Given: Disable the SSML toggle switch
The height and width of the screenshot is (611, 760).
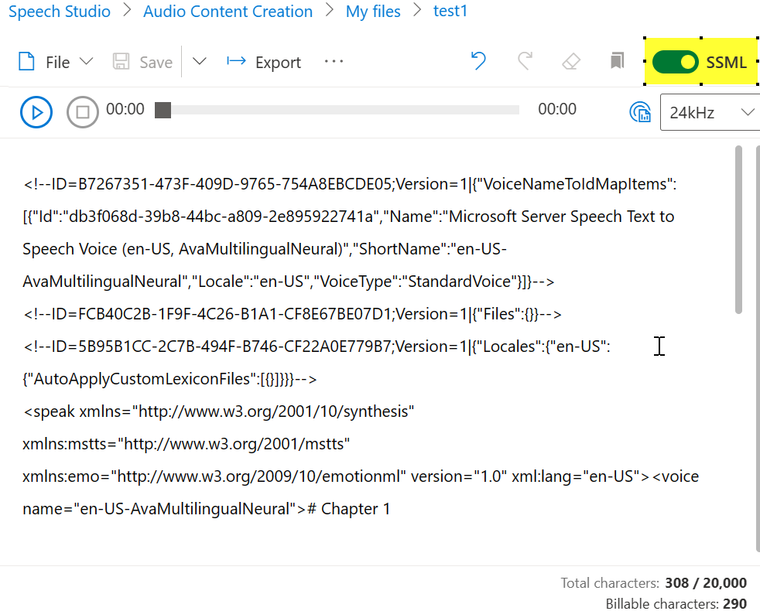Looking at the screenshot, I should (675, 62).
